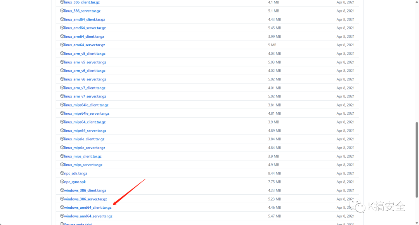Click package icon beside linux_arm_v5_client.tar.gz

click(62, 54)
